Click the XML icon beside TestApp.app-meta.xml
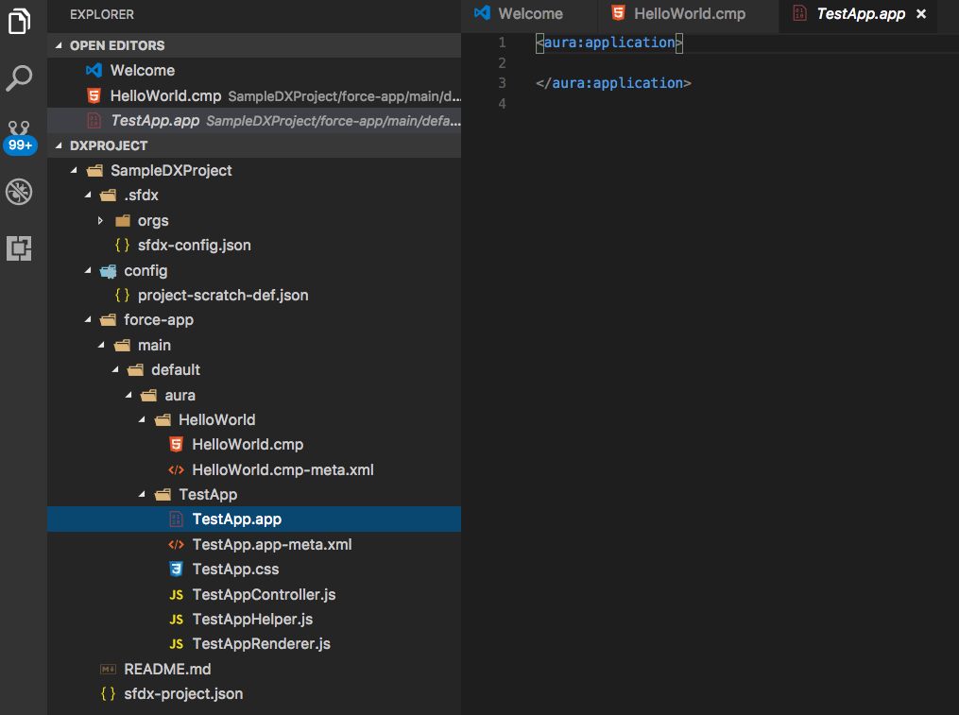Image resolution: width=959 pixels, height=715 pixels. tap(176, 544)
